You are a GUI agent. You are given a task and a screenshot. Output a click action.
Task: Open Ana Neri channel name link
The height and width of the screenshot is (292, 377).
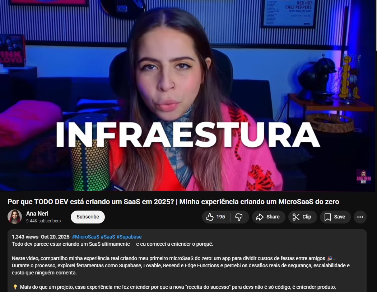coord(37,213)
